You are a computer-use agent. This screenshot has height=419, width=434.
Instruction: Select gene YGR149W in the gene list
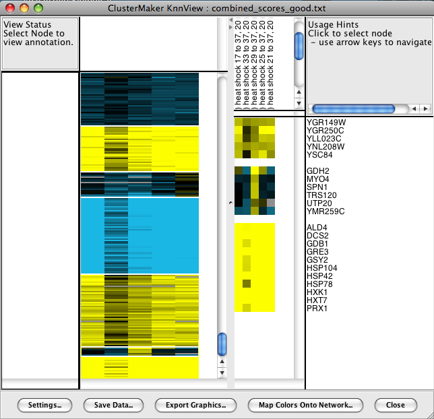tap(325, 123)
